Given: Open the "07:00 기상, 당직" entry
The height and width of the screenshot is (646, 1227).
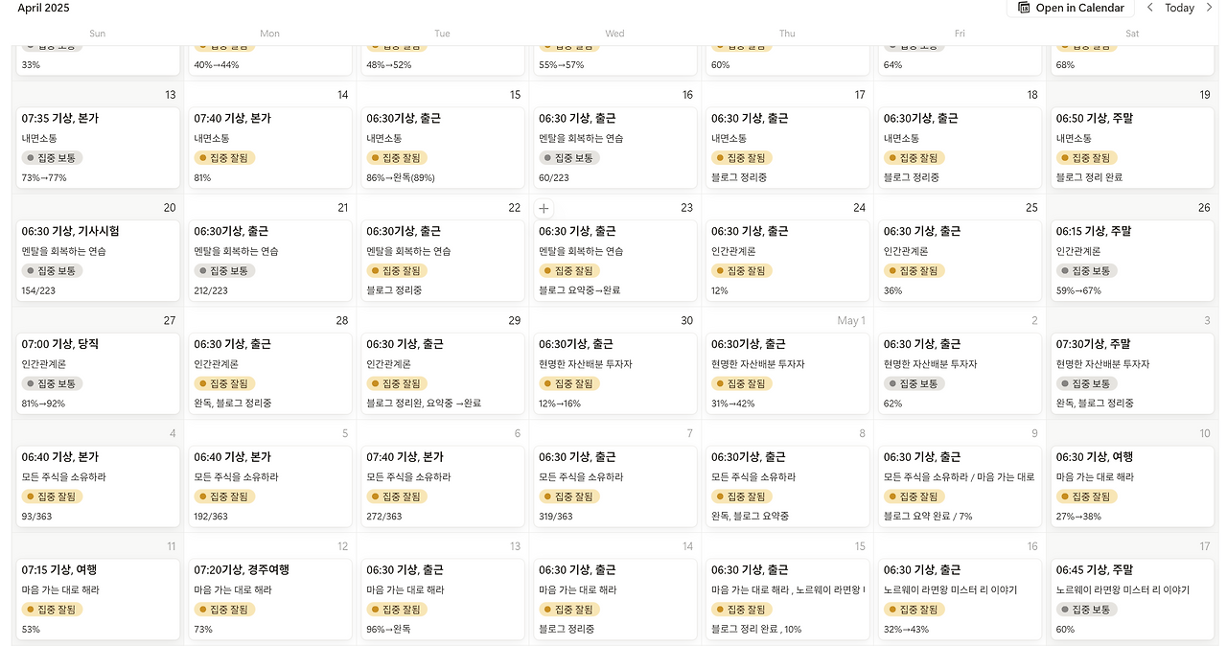Looking at the screenshot, I should tap(60, 344).
